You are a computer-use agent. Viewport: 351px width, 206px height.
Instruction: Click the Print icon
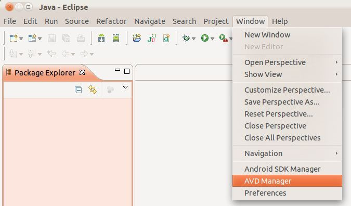pos(81,38)
